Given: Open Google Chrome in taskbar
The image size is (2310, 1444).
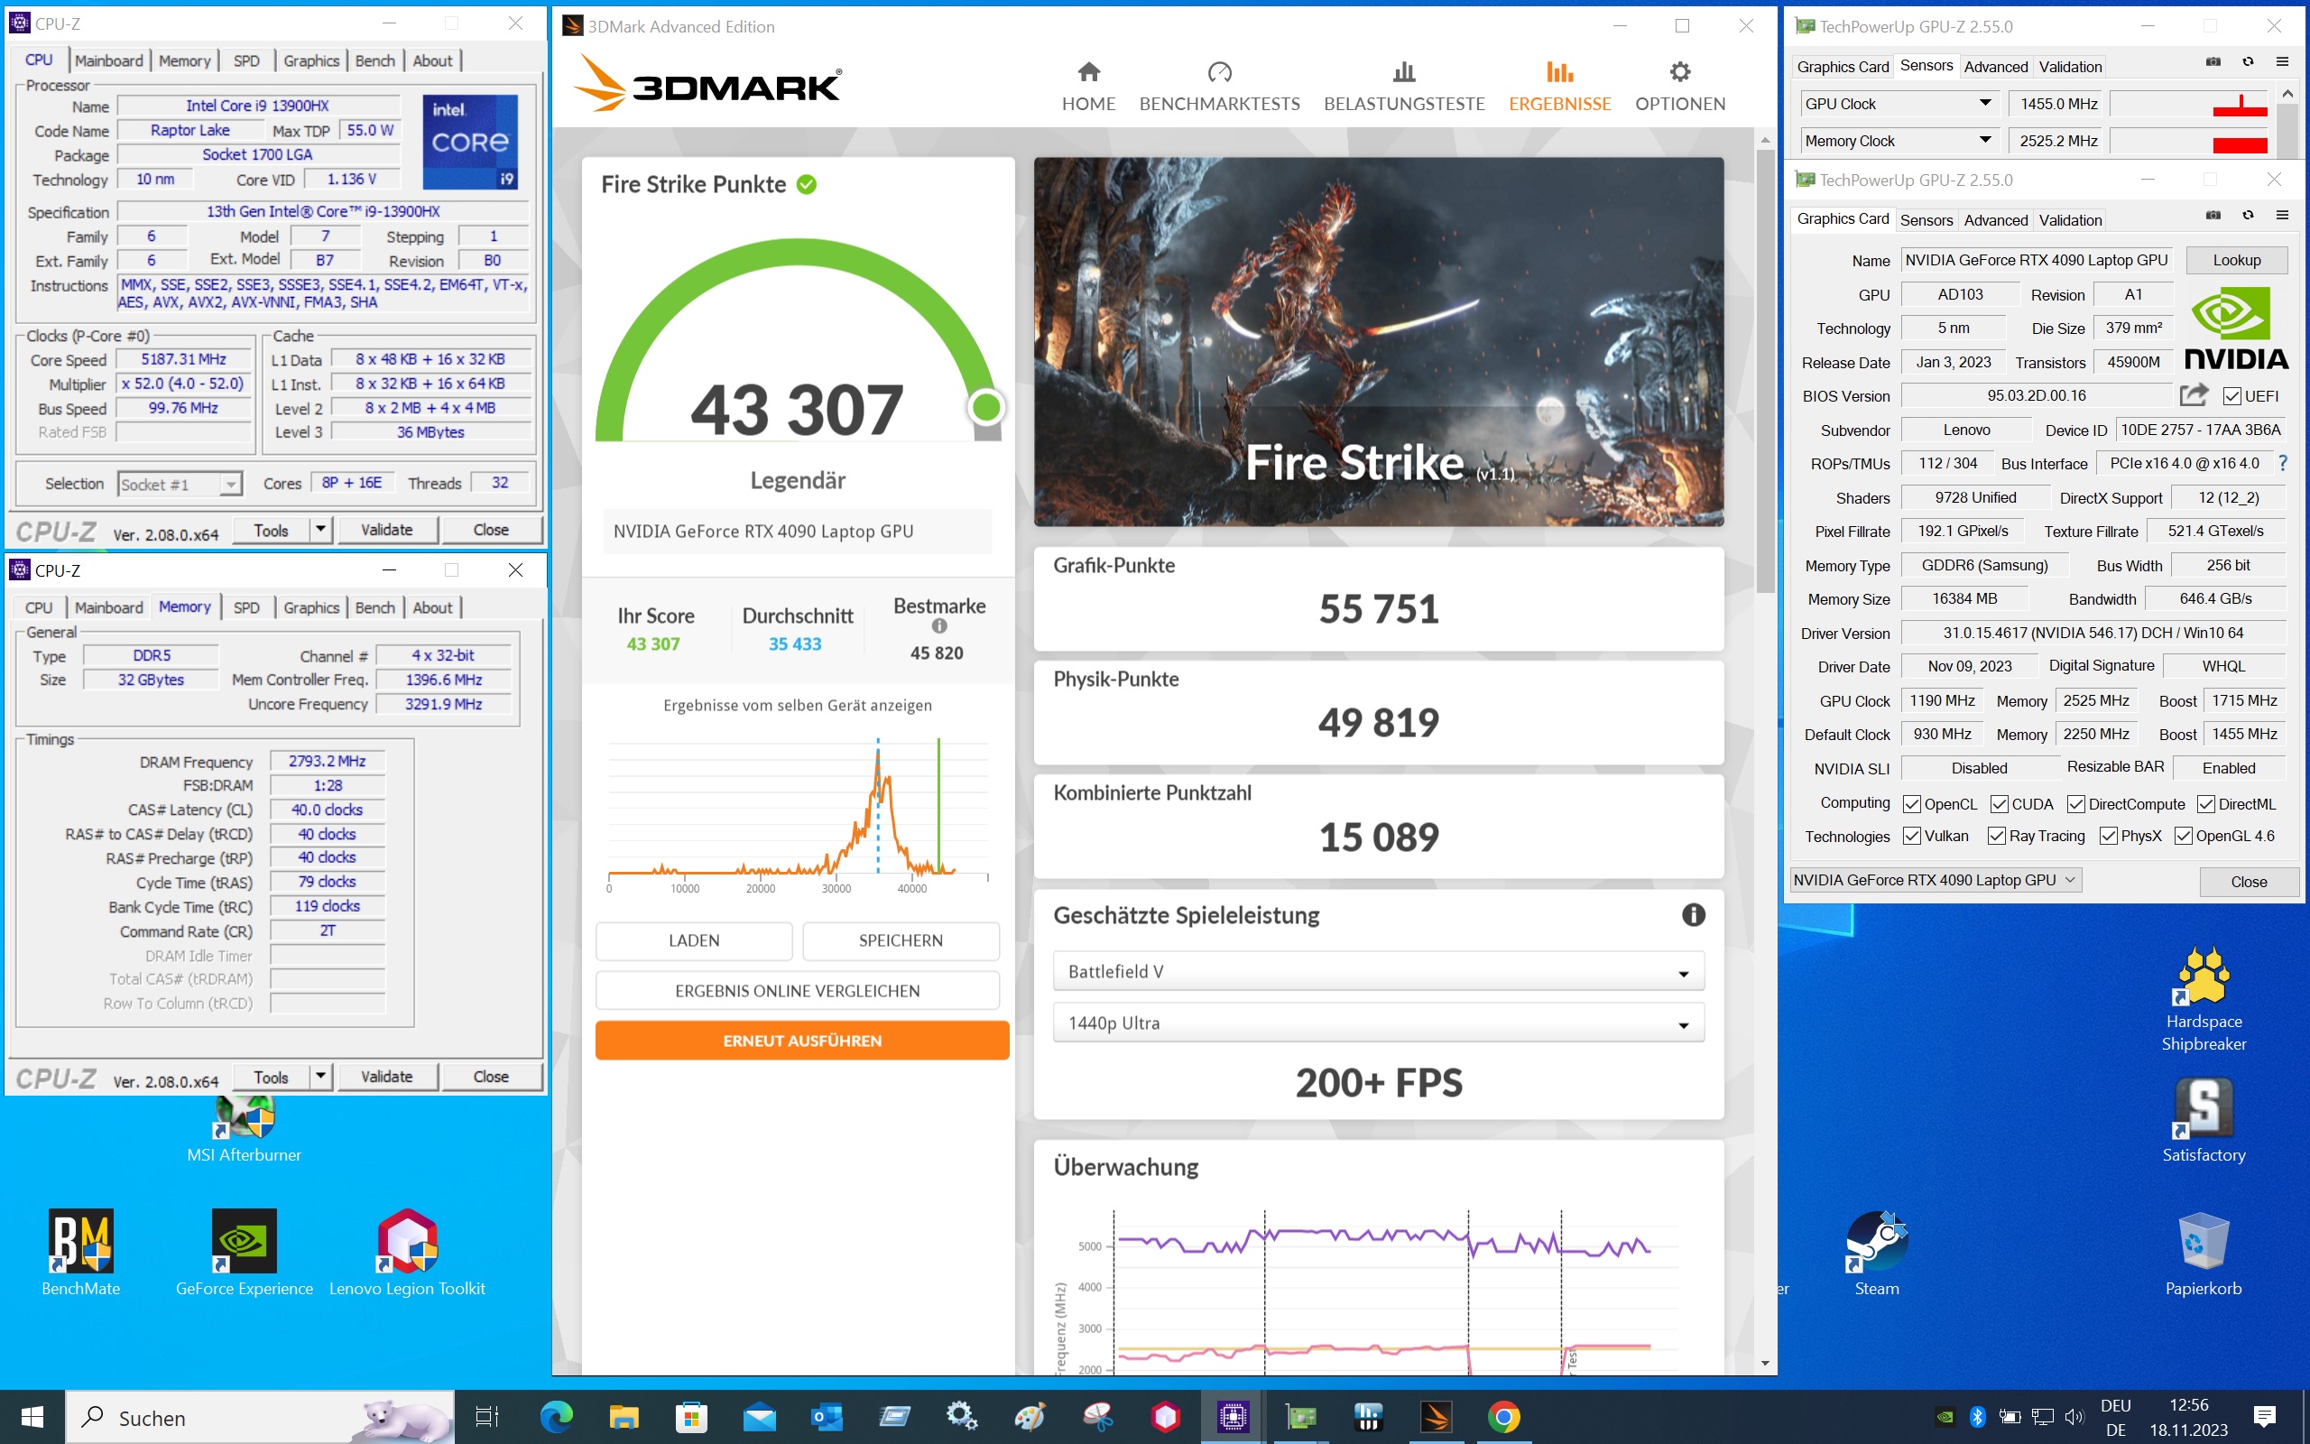Looking at the screenshot, I should click(1503, 1416).
